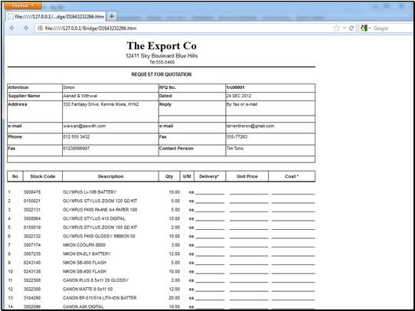415x311 pixels.
Task: Click the address "12411 Sky Boulevard Blue Hills"
Action: point(162,56)
